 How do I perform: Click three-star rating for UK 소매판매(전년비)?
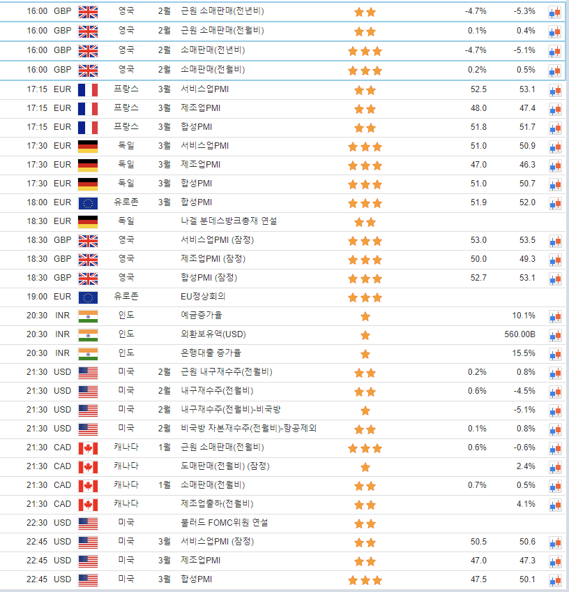tap(365, 50)
